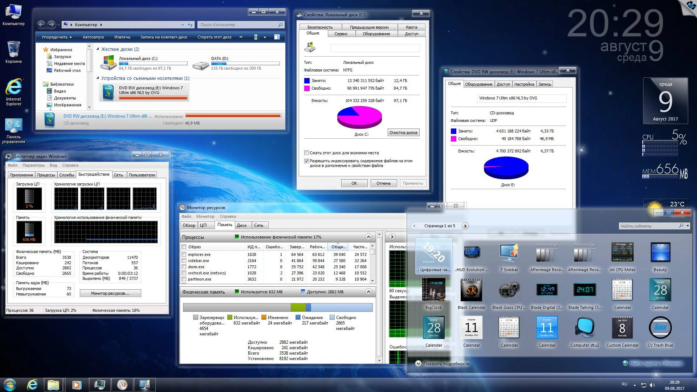This screenshot has height=392, width=697.
Task: Click Отмена in disk C properties
Action: pyautogui.click(x=383, y=183)
